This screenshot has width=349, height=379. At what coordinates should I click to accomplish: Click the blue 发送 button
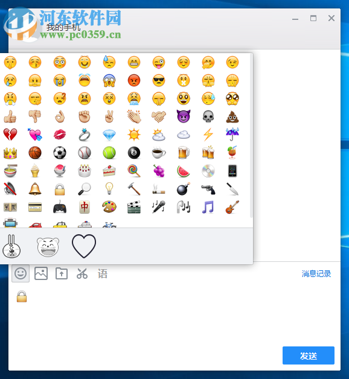[x=309, y=355]
